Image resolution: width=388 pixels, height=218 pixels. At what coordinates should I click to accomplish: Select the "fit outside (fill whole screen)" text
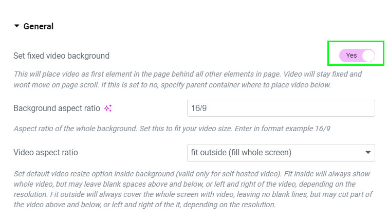click(241, 153)
